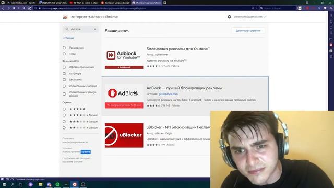
Task: Open Chrome Web Store settings gear
Action: [229, 17]
